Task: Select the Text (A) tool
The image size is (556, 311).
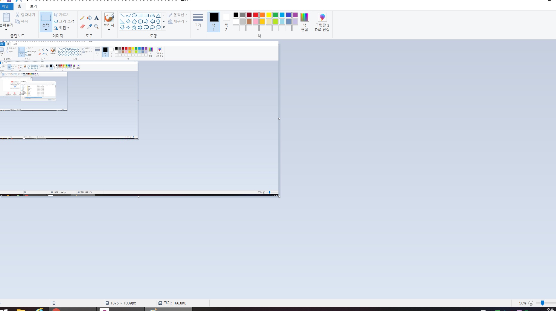Action: [96, 18]
